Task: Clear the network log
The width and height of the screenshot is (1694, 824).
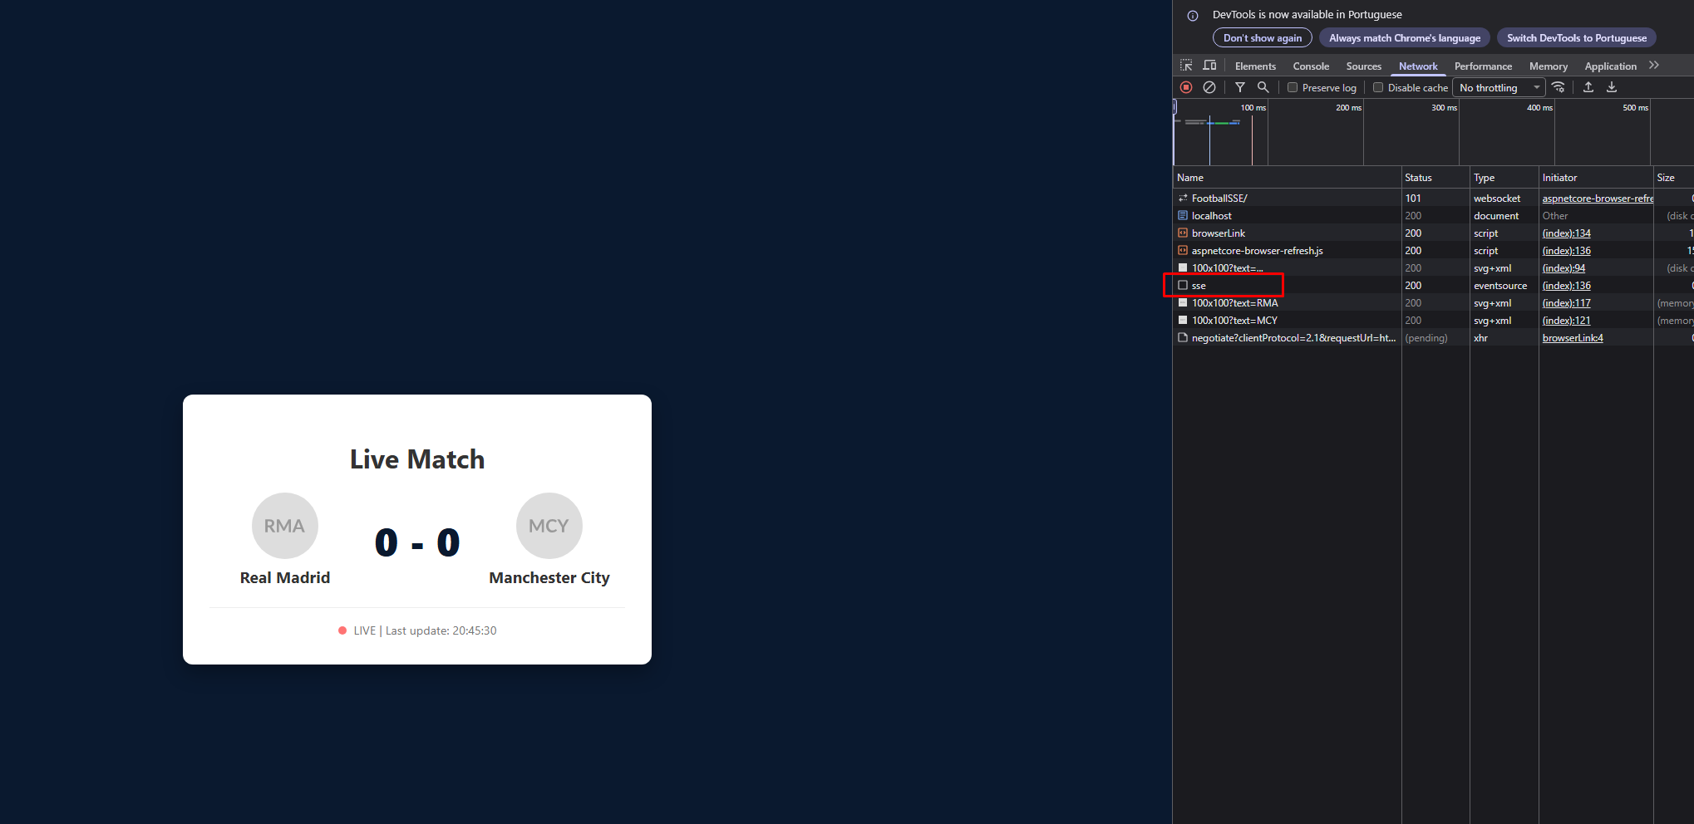Action: tap(1209, 87)
